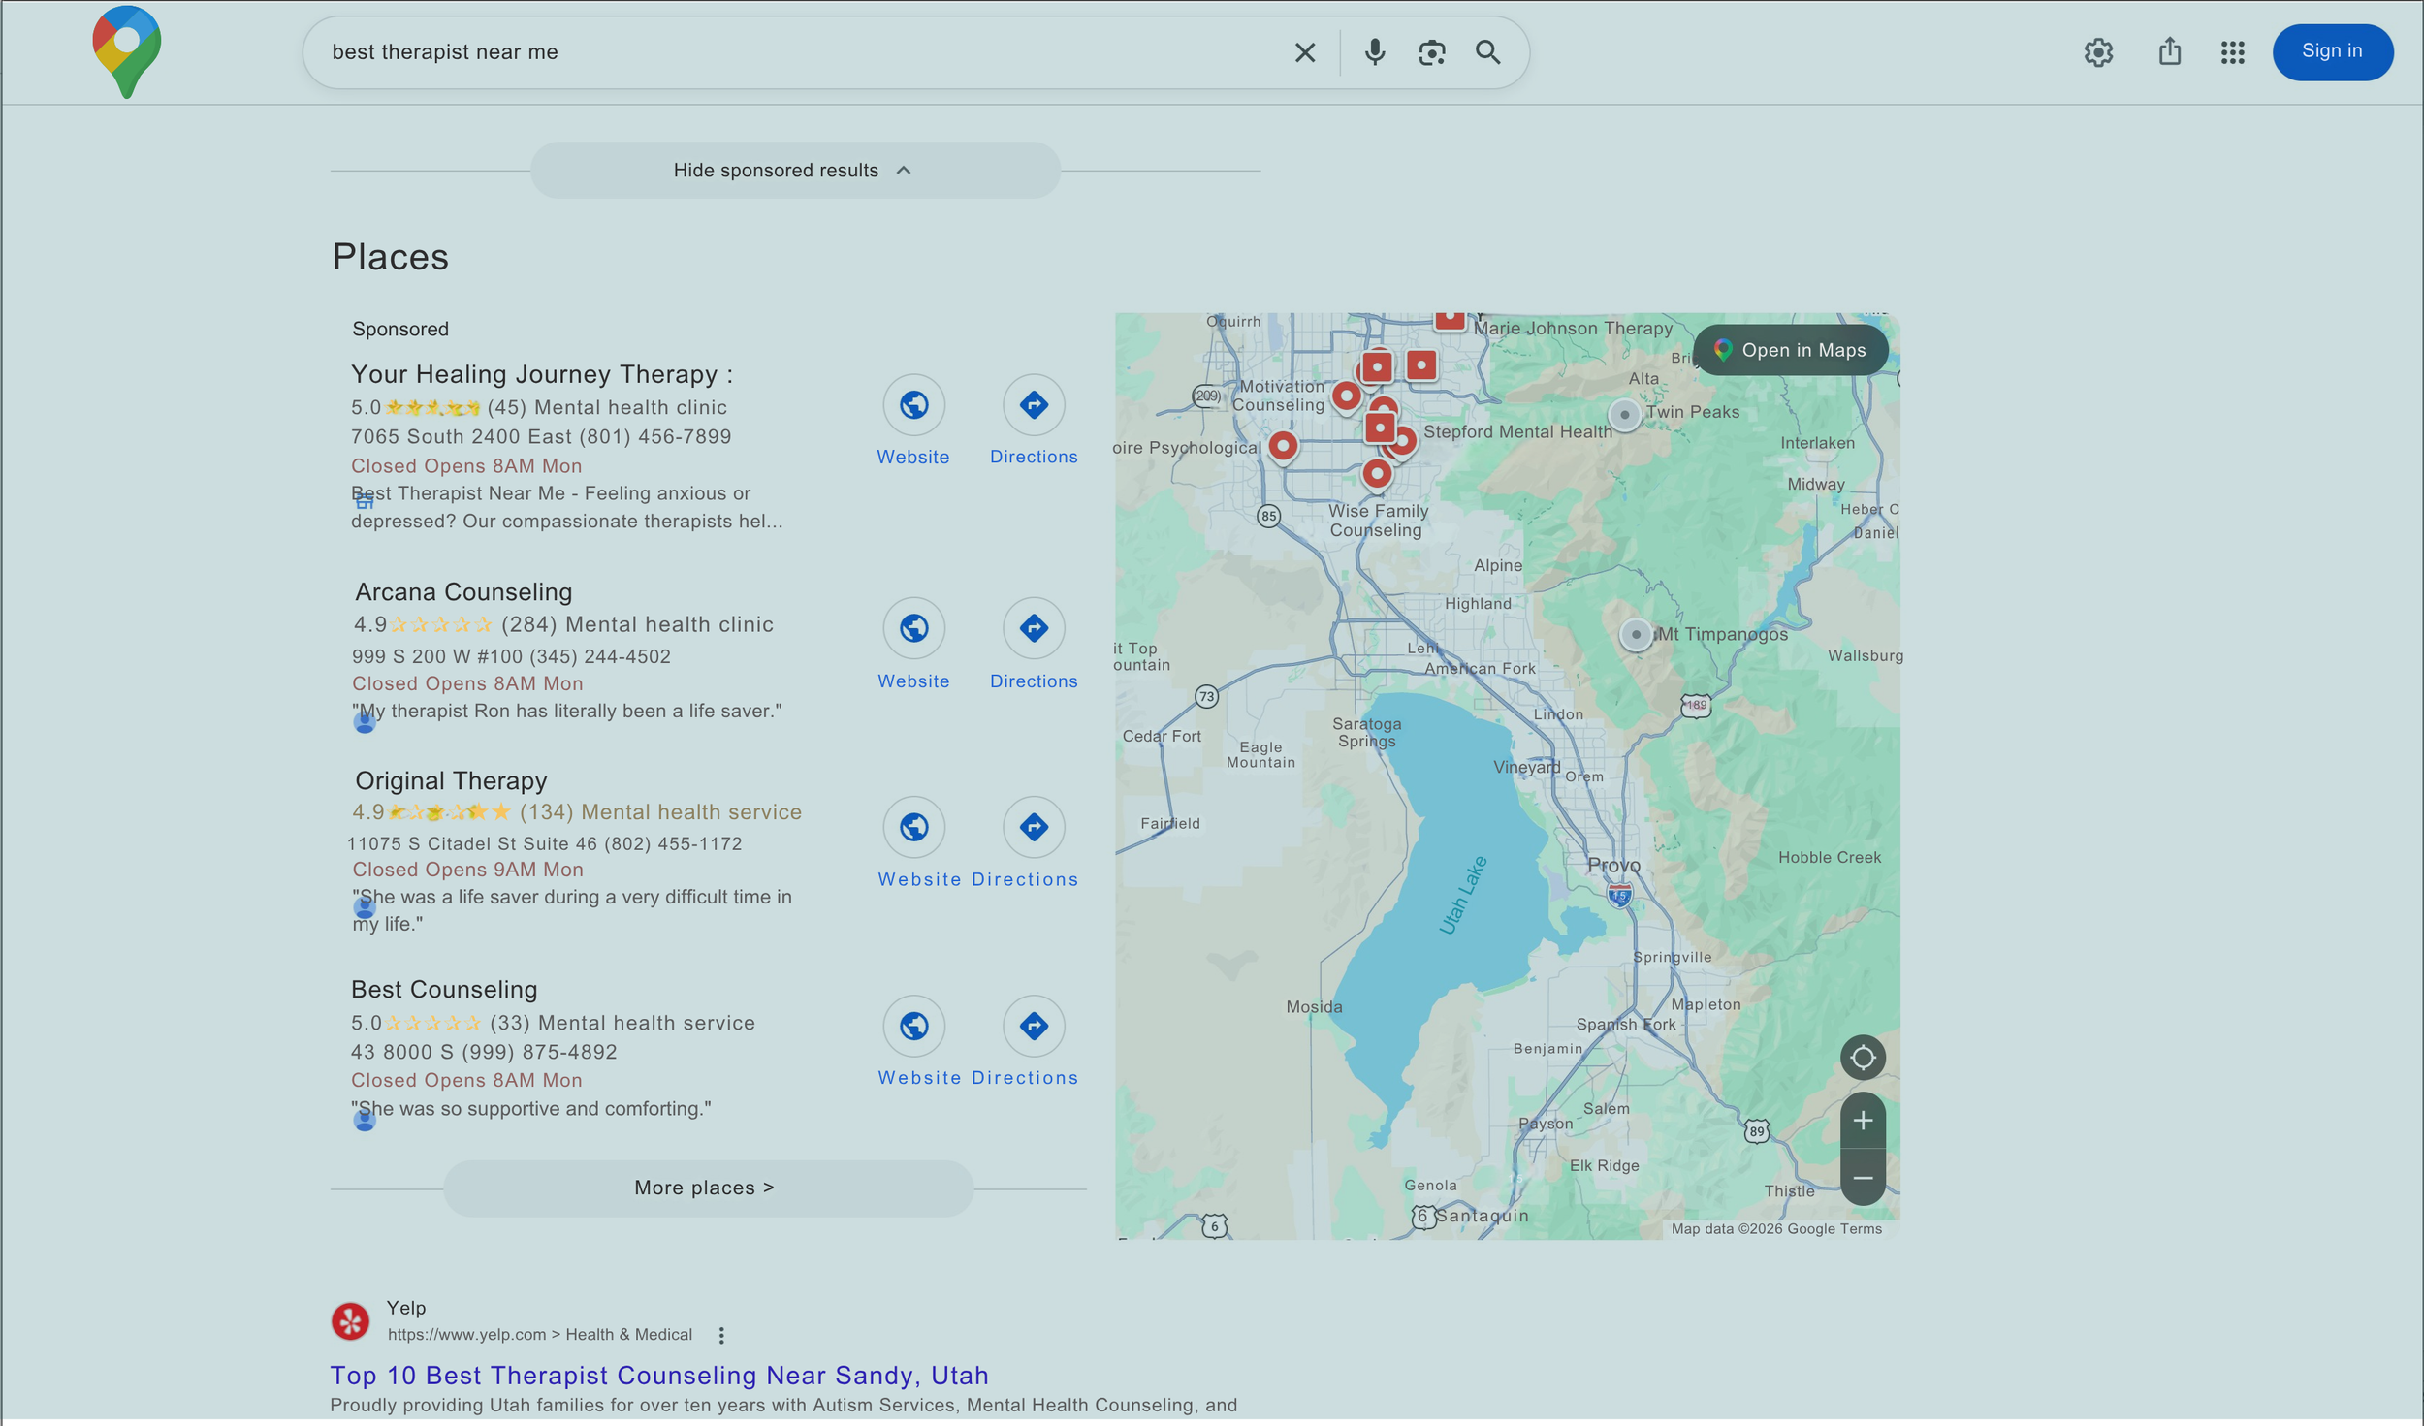Click the Yelp URL breadcrumb 'Health & Medical'

(628, 1335)
